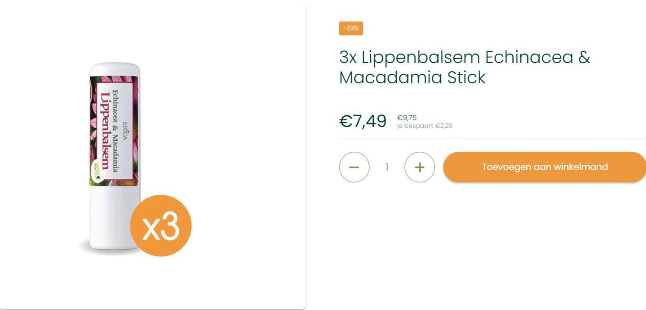
Task: Click the 'je bespaart €2,26' savings text
Action: click(425, 126)
